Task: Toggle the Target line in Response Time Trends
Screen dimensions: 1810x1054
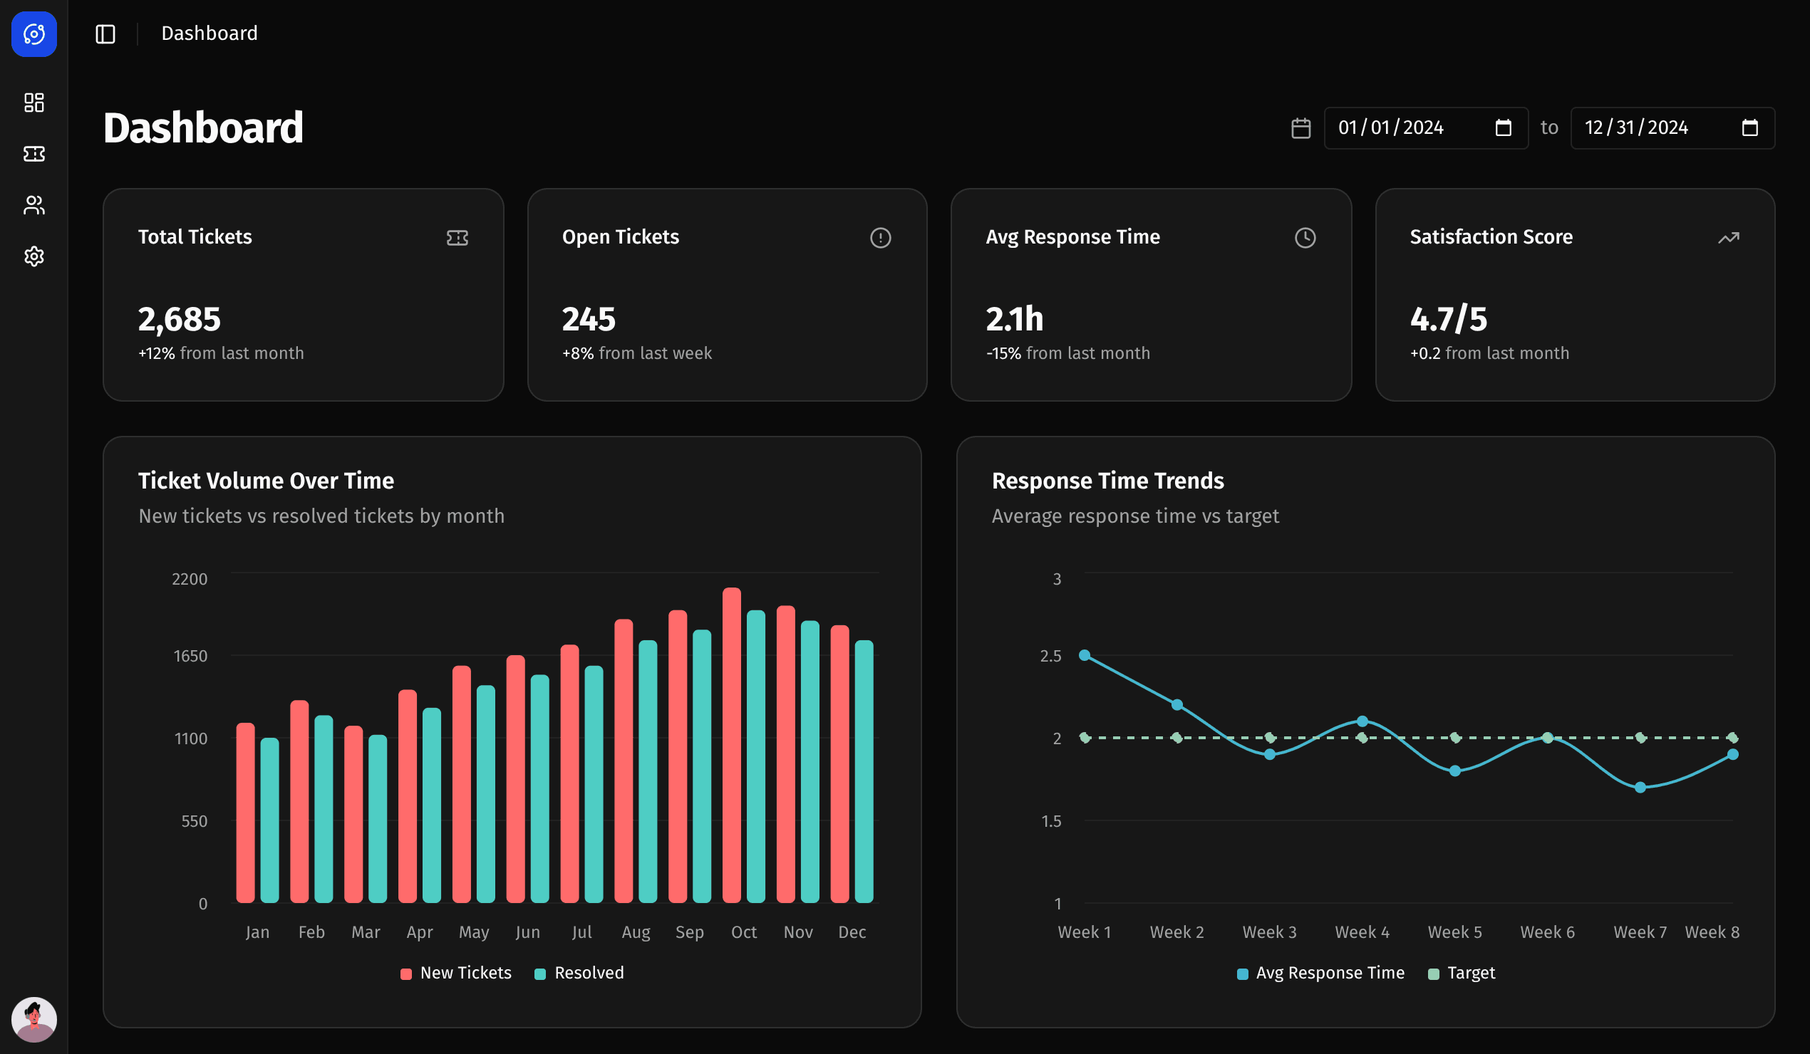Action: (x=1460, y=972)
